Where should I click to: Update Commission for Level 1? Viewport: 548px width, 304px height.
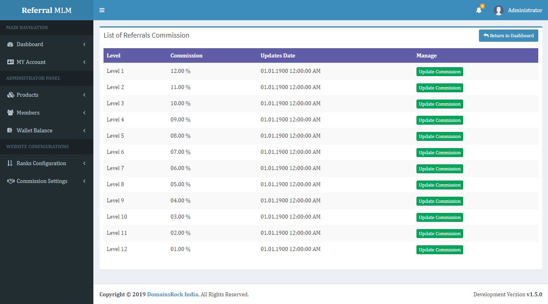(x=440, y=72)
